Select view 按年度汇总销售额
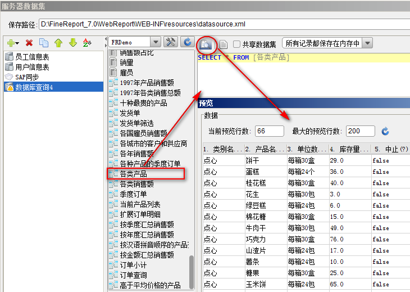 tap(149, 235)
